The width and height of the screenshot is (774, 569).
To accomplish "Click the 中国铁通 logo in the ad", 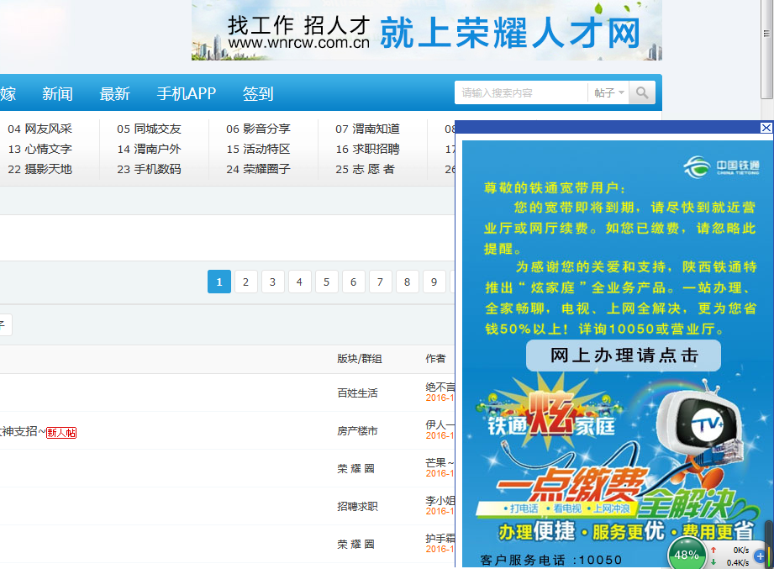I will point(721,166).
